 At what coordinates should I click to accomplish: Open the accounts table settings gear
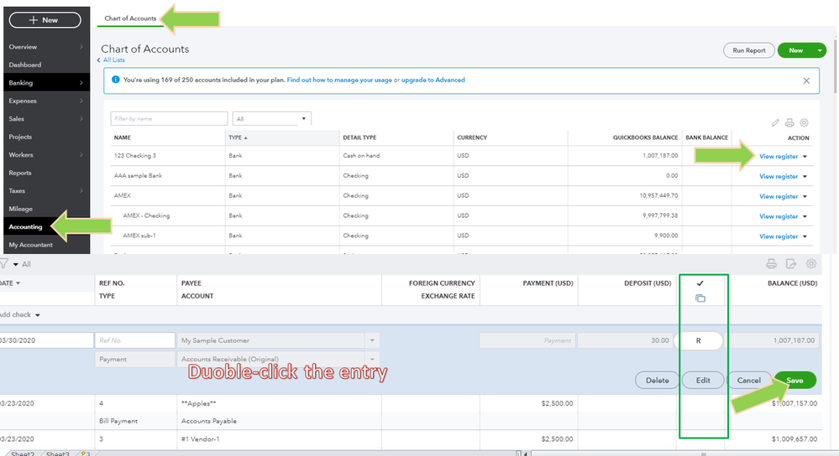coord(804,123)
